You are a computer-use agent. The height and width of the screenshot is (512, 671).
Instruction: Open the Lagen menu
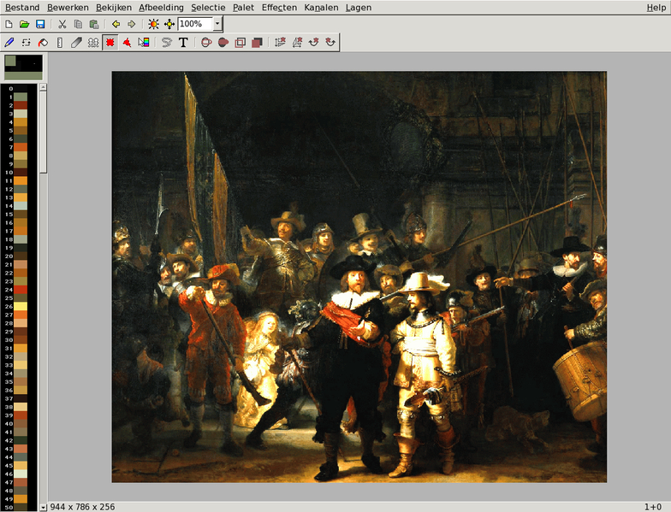(359, 7)
